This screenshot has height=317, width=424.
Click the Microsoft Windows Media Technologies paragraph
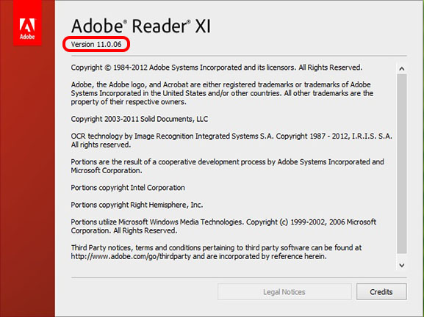[x=223, y=226]
